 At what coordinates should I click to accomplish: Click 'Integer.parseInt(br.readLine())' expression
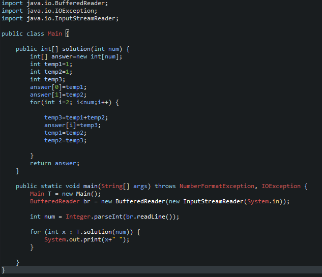(x=121, y=217)
